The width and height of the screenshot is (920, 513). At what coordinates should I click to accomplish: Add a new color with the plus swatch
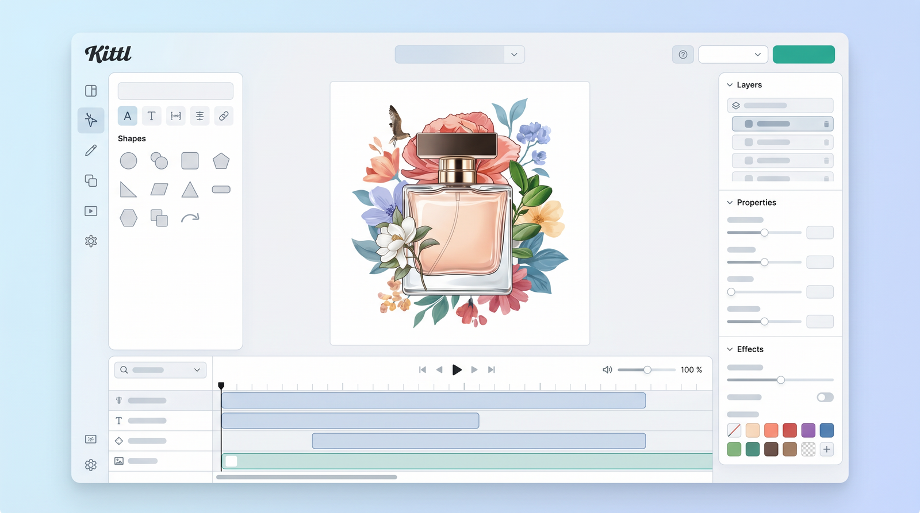pos(827,449)
